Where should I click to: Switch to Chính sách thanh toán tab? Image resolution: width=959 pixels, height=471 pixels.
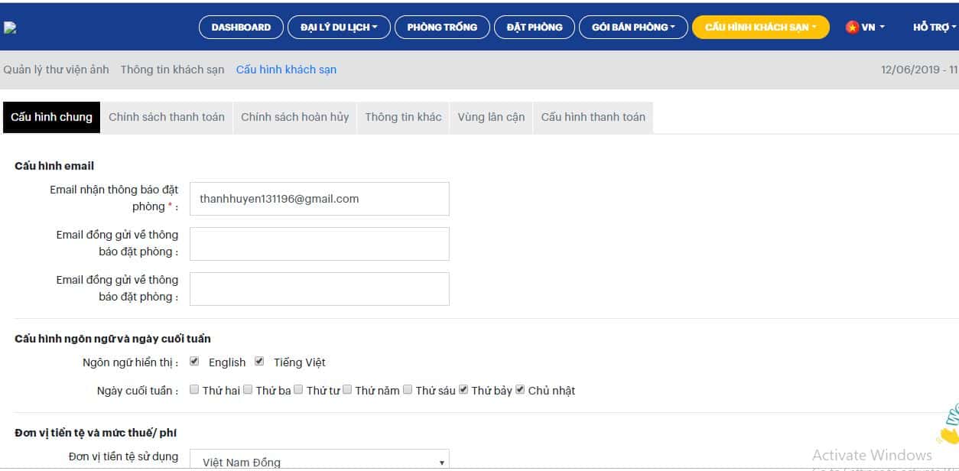[167, 117]
